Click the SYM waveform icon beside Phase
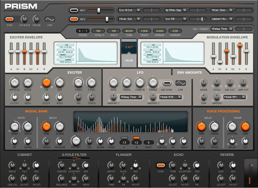The height and width of the screenshot is (188, 258). 50,19
